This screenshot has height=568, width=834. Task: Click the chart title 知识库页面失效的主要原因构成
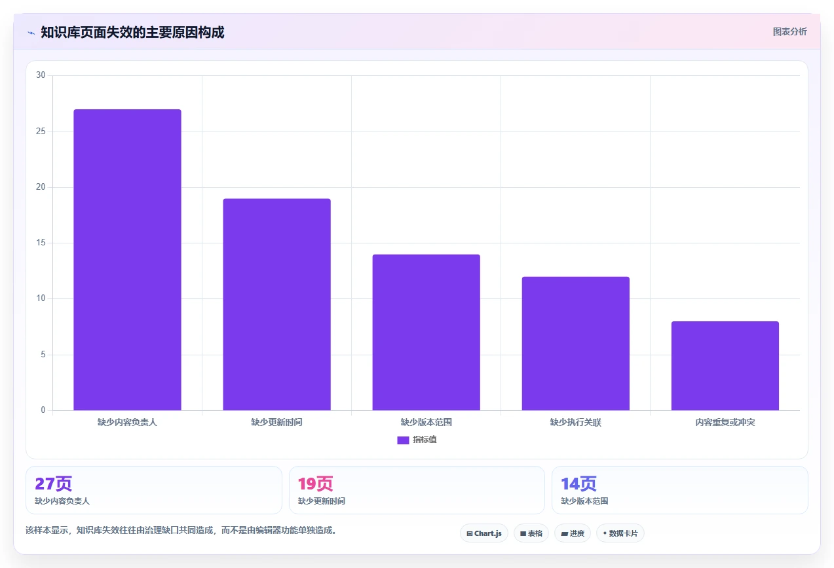pos(132,33)
